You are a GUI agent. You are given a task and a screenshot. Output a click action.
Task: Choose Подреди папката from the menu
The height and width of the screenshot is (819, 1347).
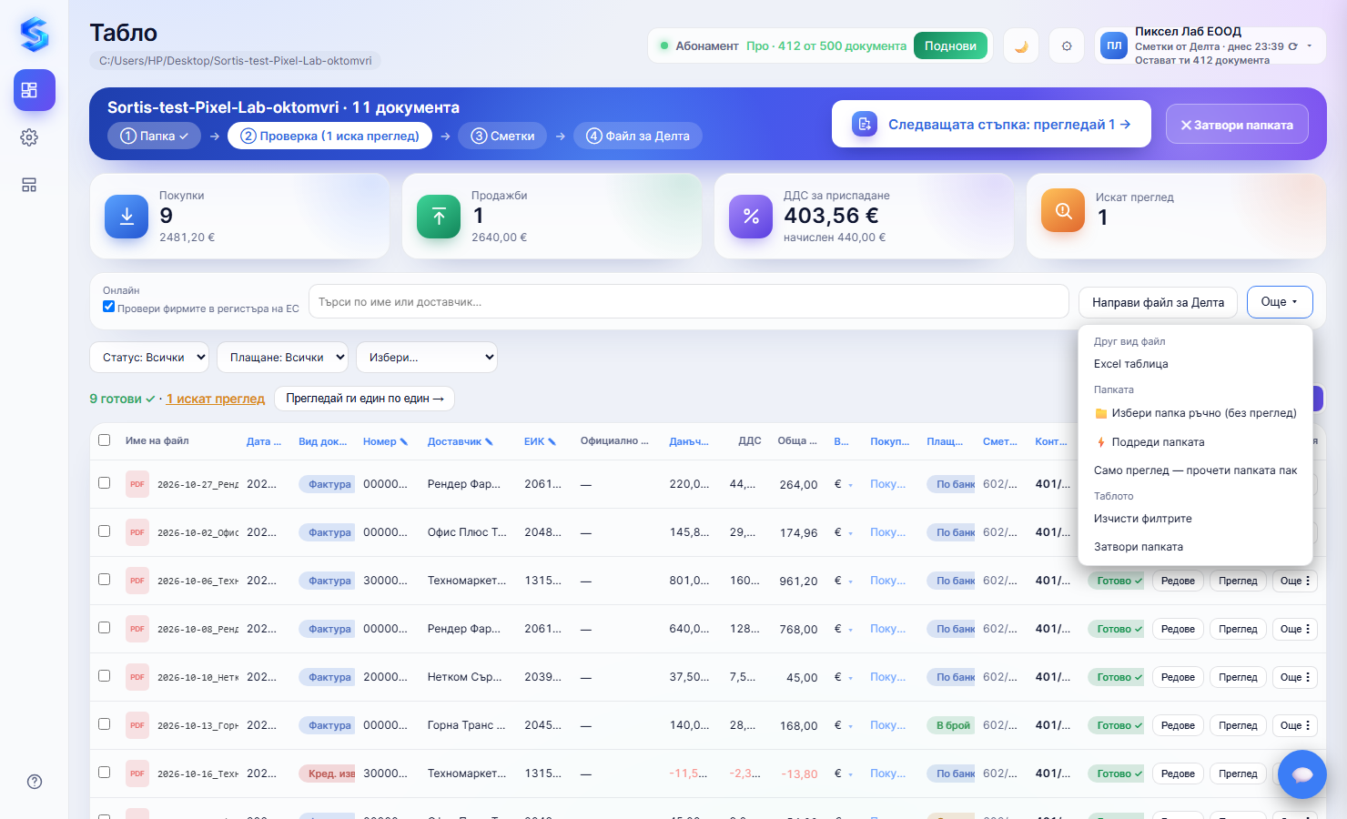(x=1195, y=442)
